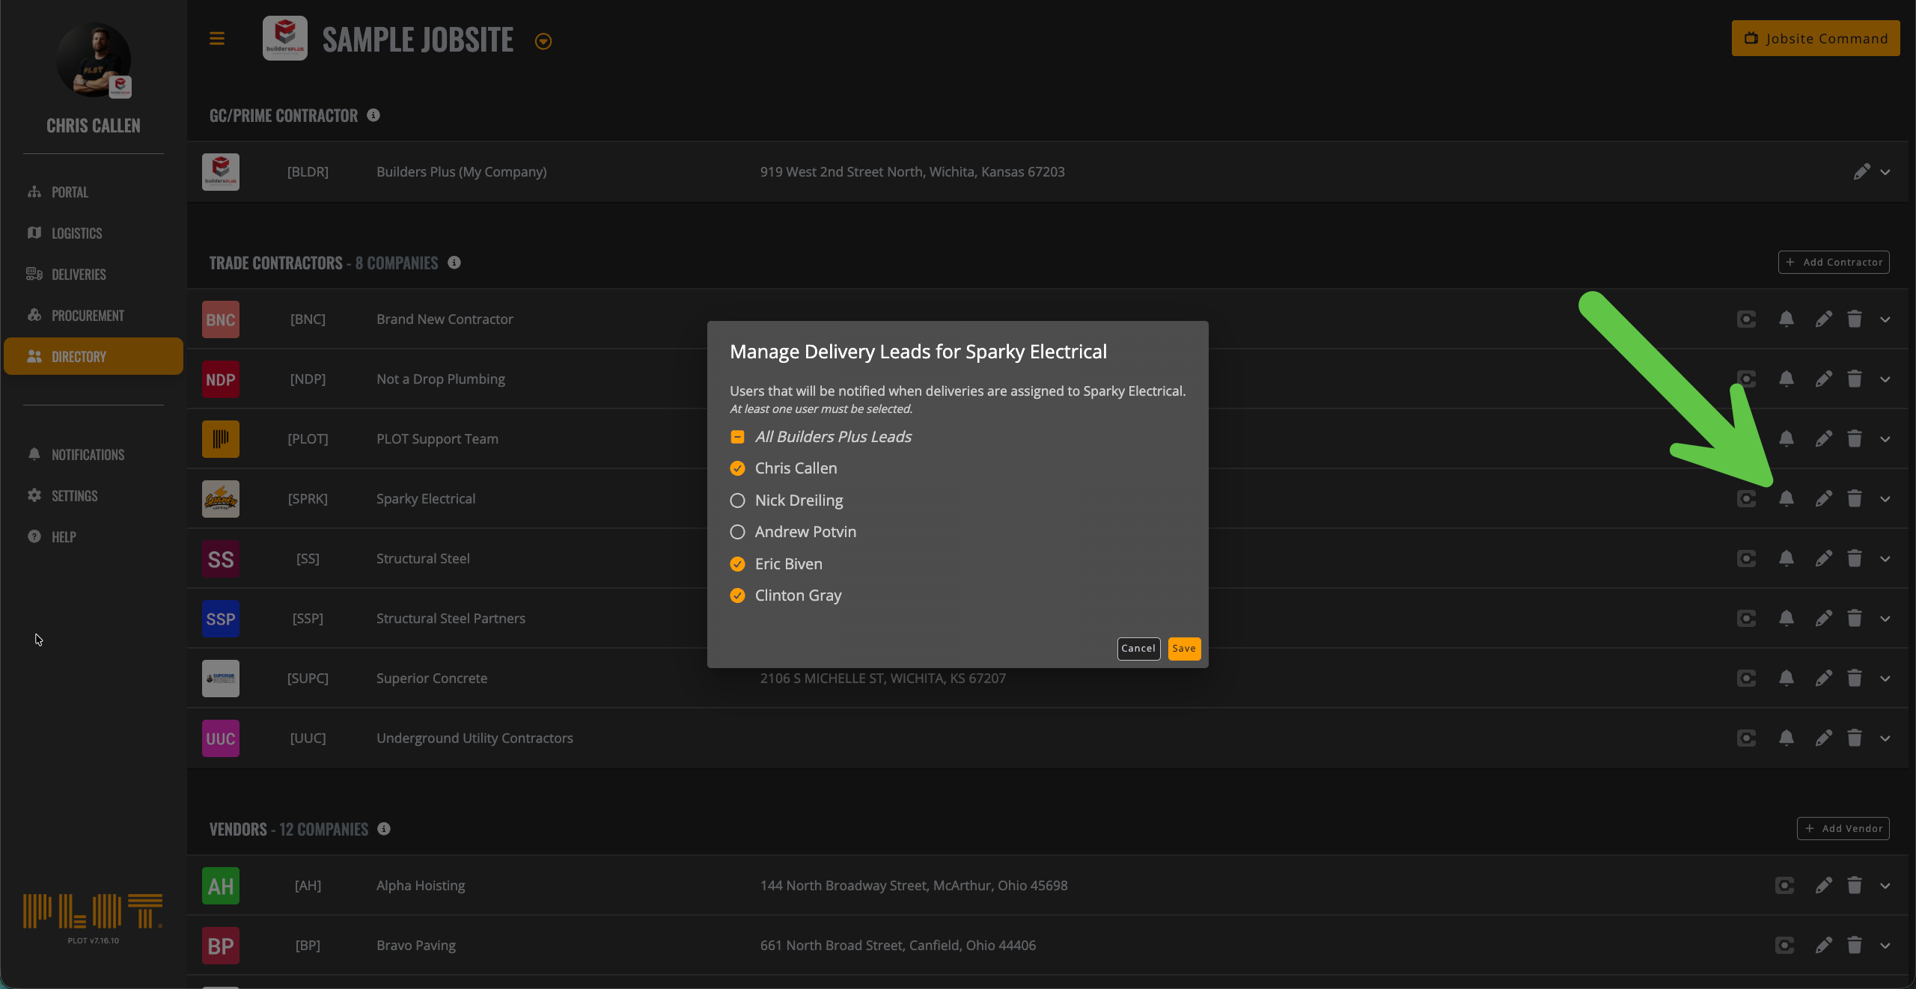The width and height of the screenshot is (1916, 989).
Task: Click the camera icon on Superior Concrete row
Action: (x=1746, y=678)
